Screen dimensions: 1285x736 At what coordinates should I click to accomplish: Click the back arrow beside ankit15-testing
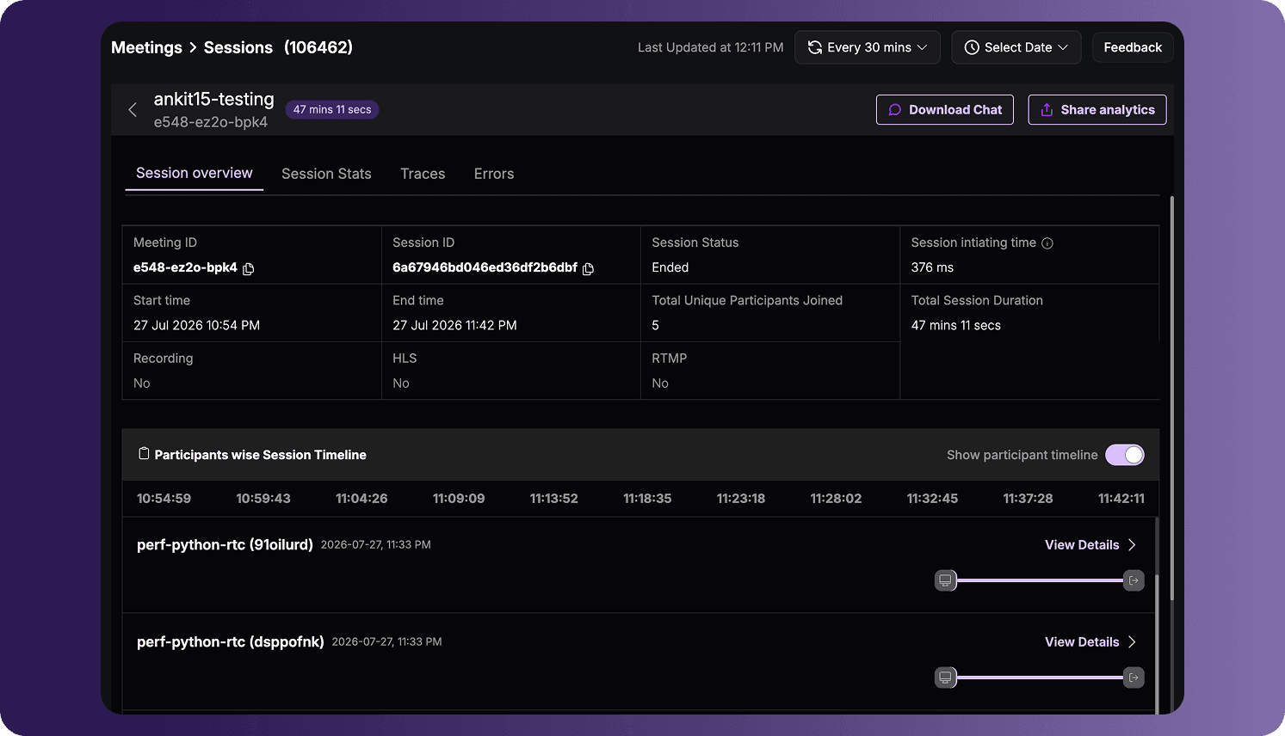133,109
